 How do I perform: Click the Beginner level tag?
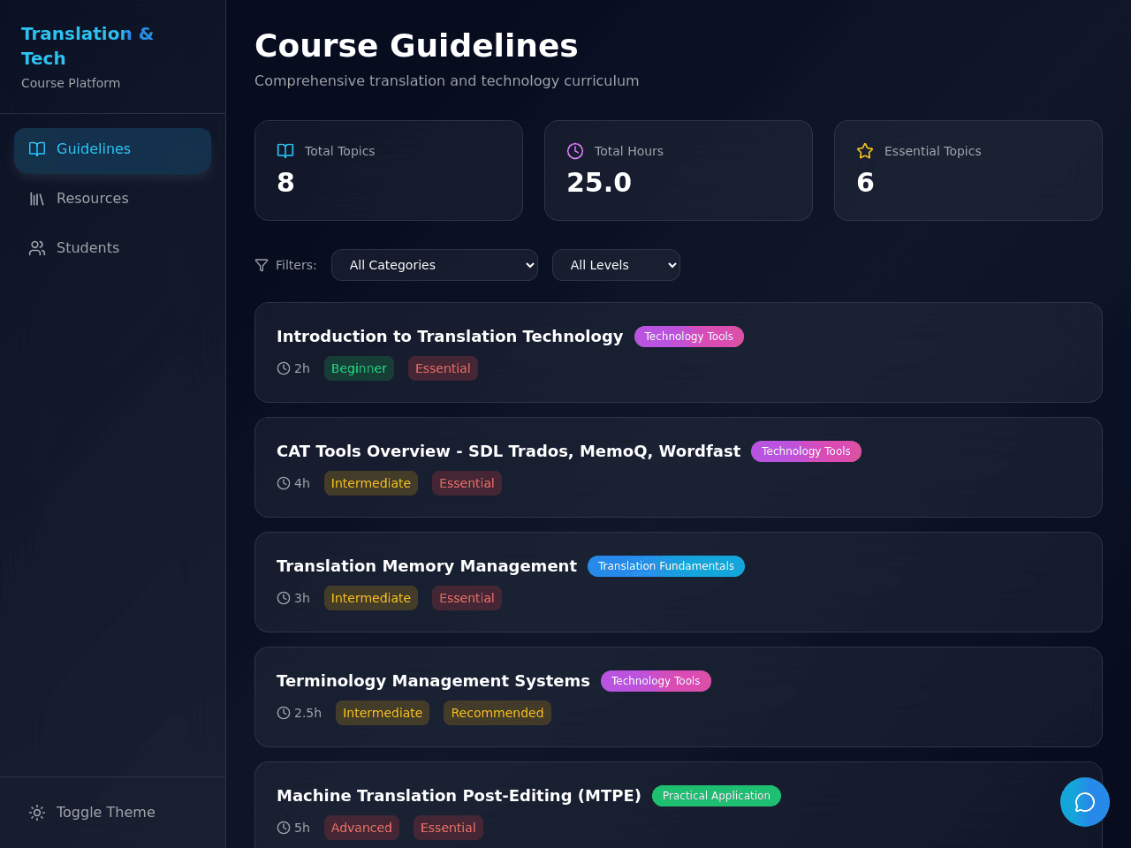click(359, 368)
